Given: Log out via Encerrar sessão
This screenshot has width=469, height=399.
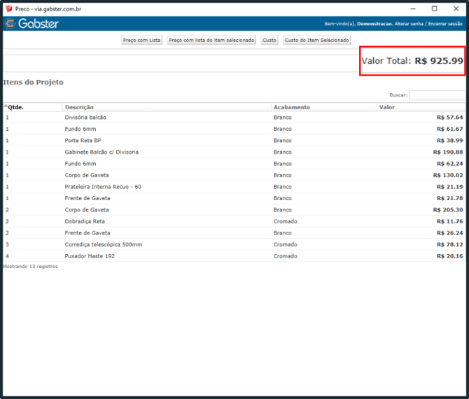Looking at the screenshot, I should tap(445, 24).
